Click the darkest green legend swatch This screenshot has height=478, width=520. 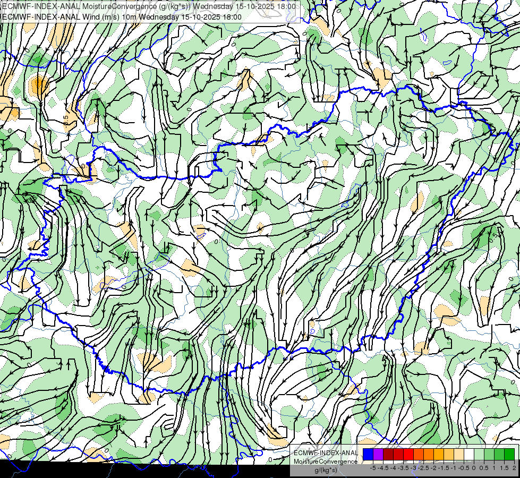pos(509,454)
